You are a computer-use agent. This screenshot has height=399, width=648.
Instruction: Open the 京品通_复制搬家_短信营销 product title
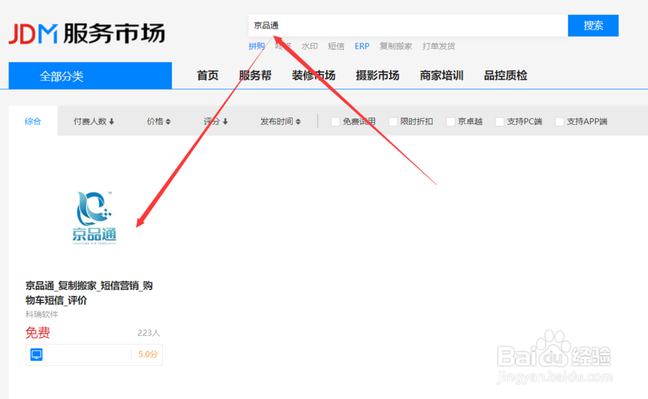point(89,293)
